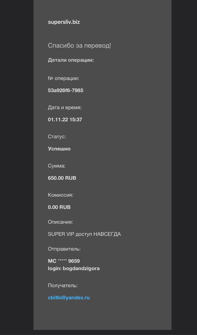The image size is (197, 335).
Task: Click the login bogdandzigora text
Action: [x=74, y=269]
